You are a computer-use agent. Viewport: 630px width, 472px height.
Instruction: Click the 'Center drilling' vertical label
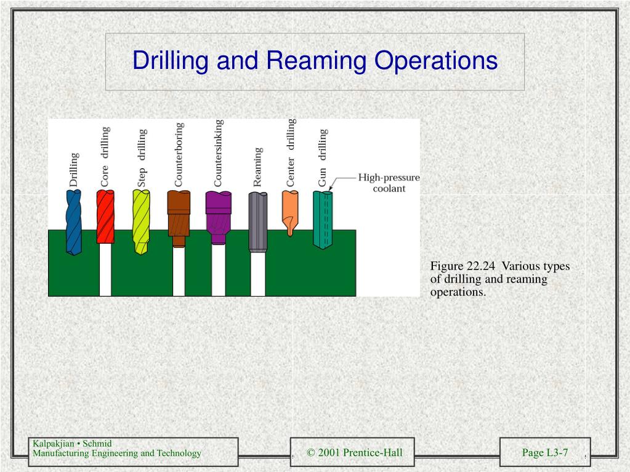click(291, 153)
